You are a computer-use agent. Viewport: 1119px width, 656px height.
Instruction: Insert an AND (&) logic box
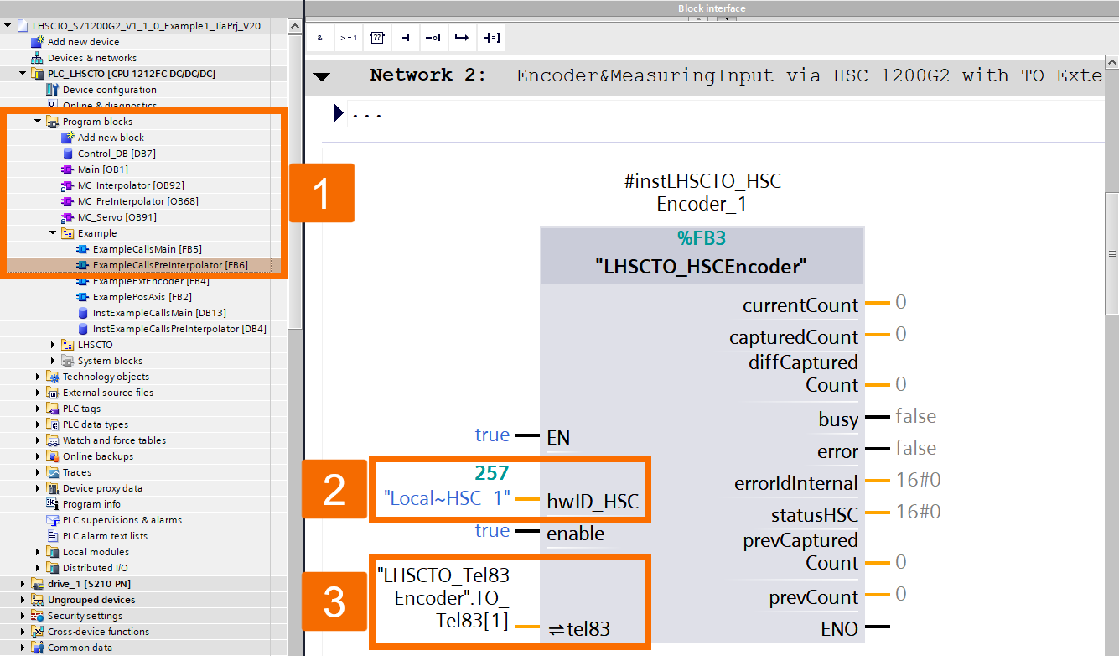click(x=320, y=38)
